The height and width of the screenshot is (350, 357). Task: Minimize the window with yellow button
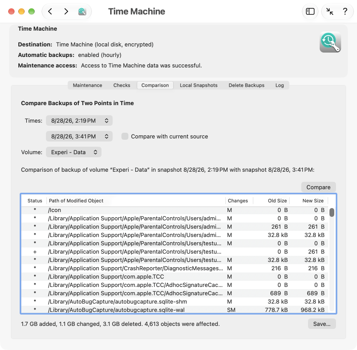point(21,11)
